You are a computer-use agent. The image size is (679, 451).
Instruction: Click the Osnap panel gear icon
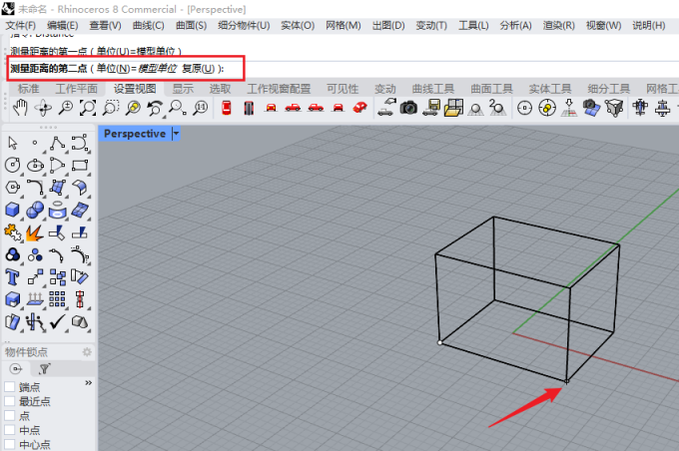click(x=87, y=352)
